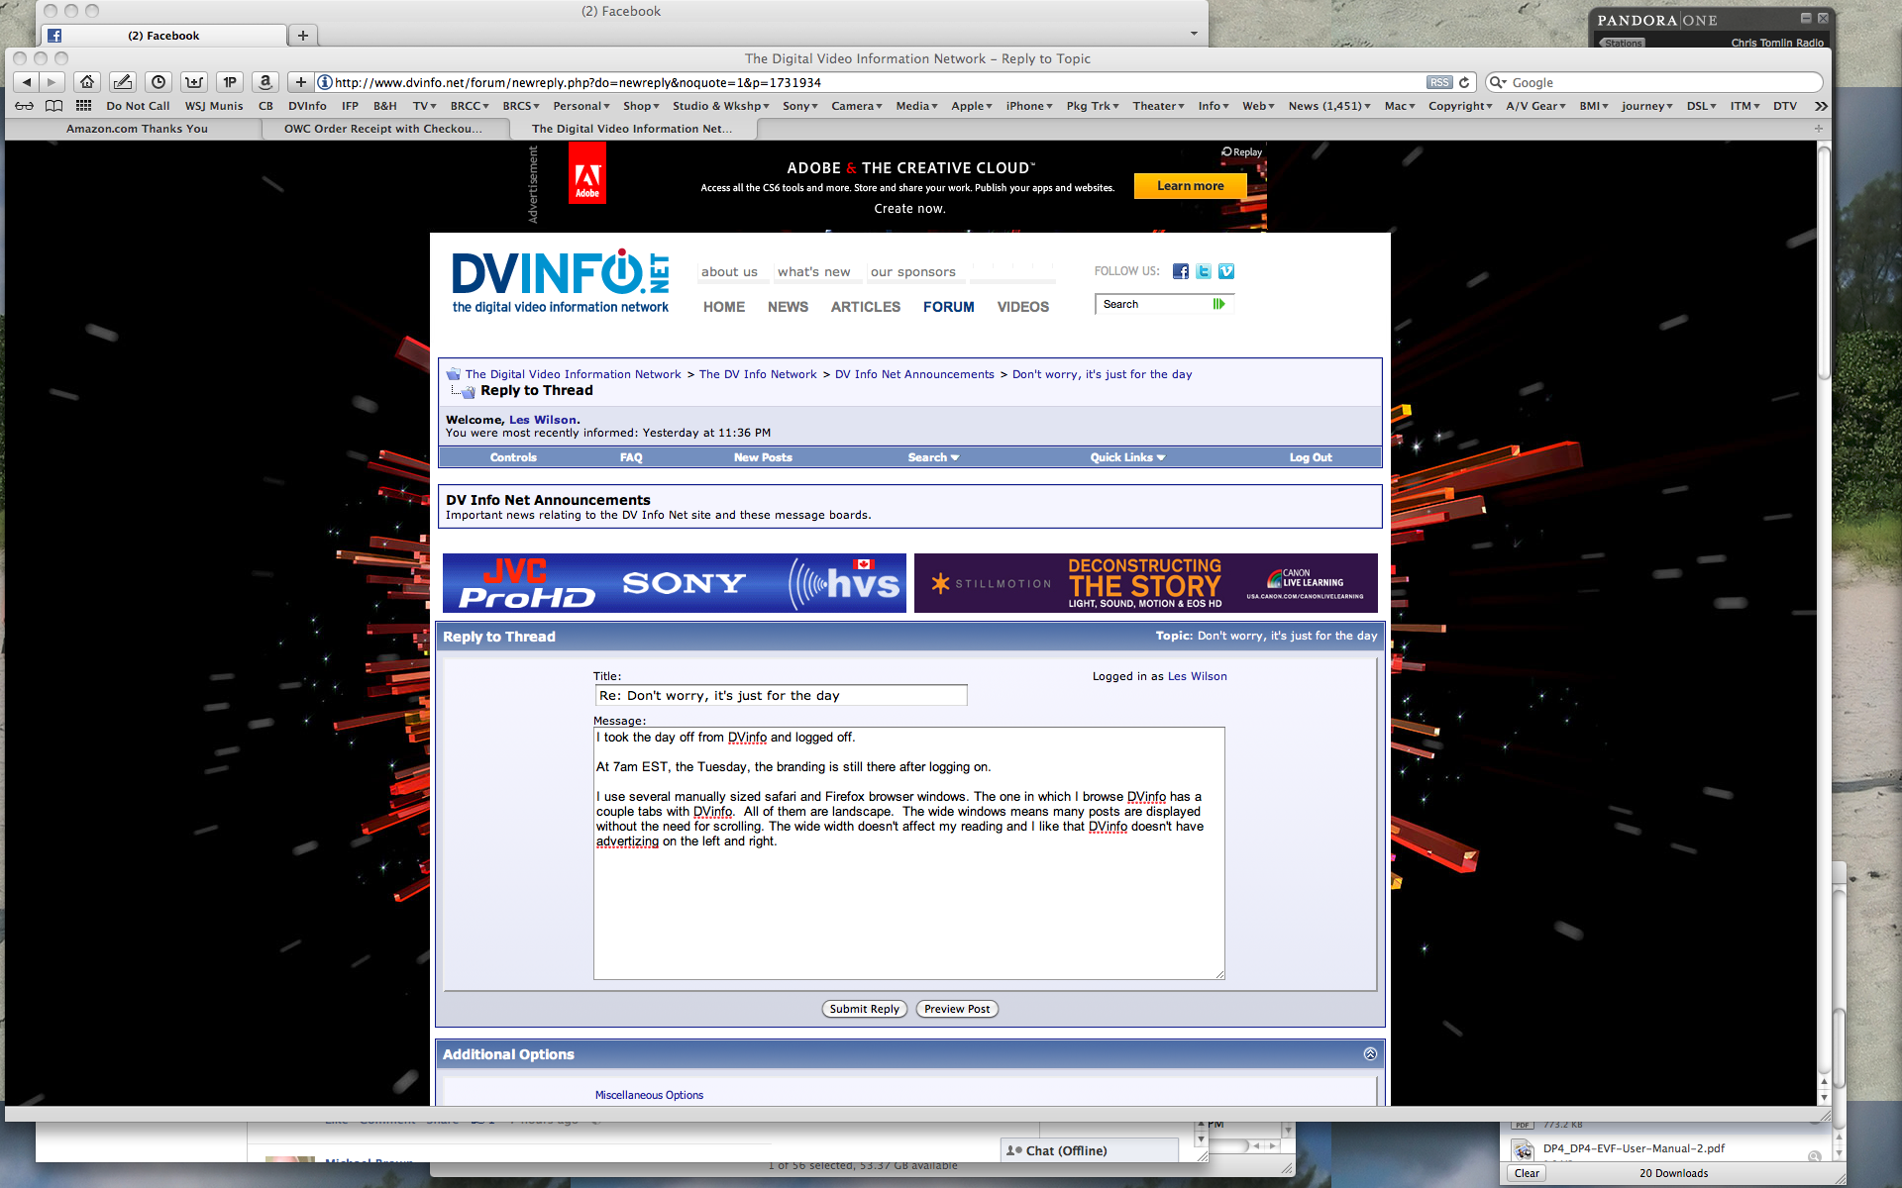Add bookmark with the plus button
The height and width of the screenshot is (1188, 1902).
tap(300, 82)
